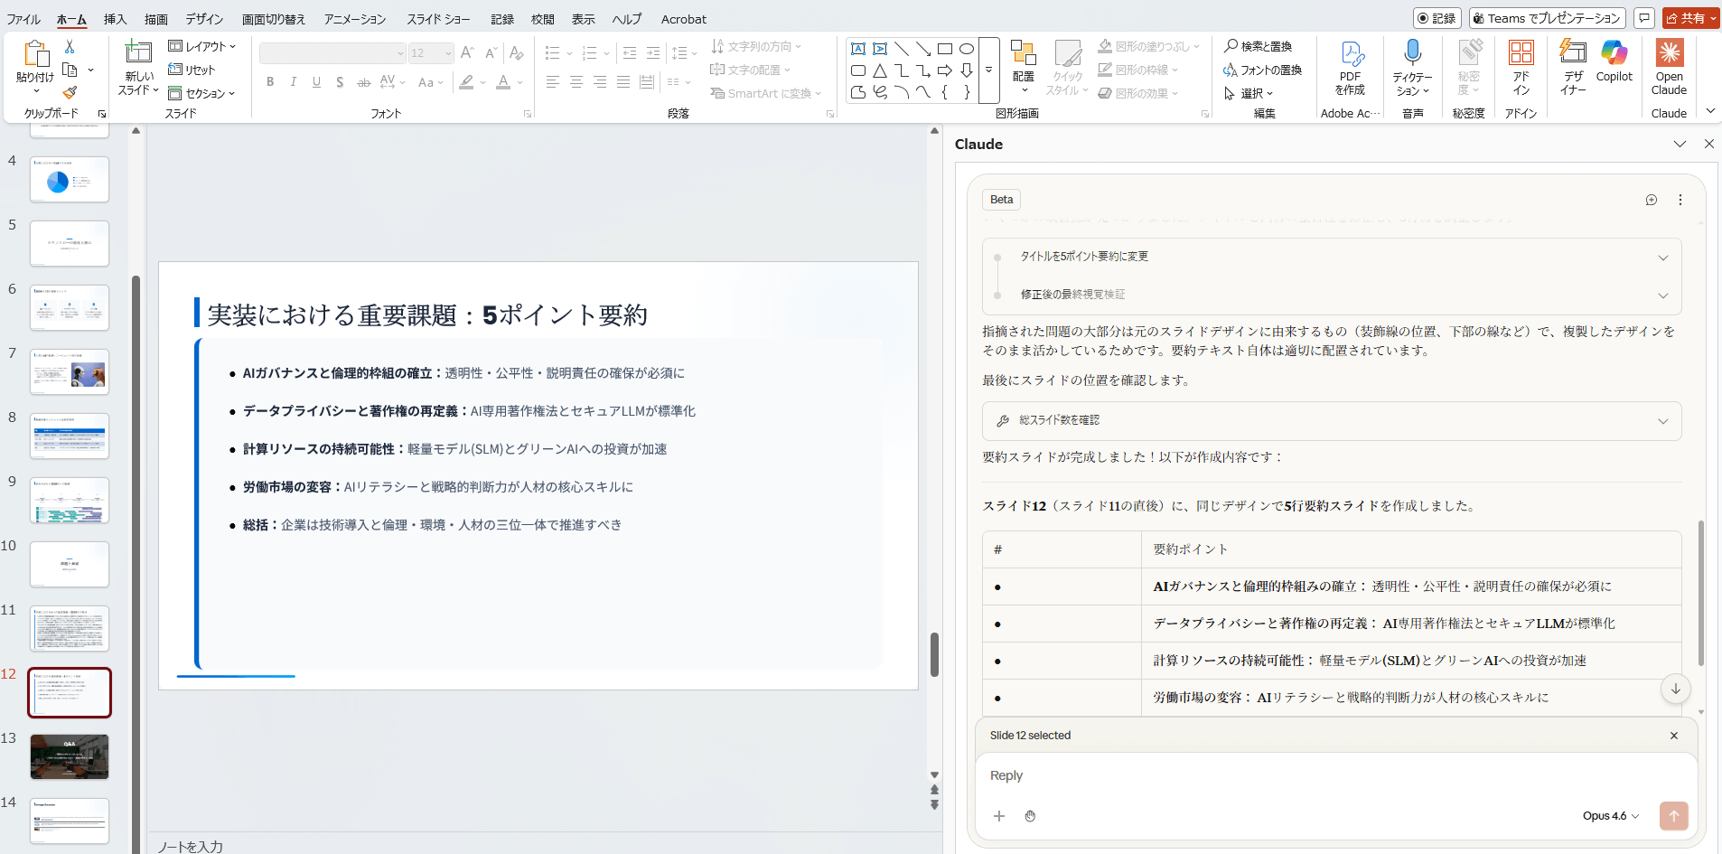This screenshot has width=1722, height=854.
Task: Toggle italic text formatting
Action: click(x=294, y=82)
